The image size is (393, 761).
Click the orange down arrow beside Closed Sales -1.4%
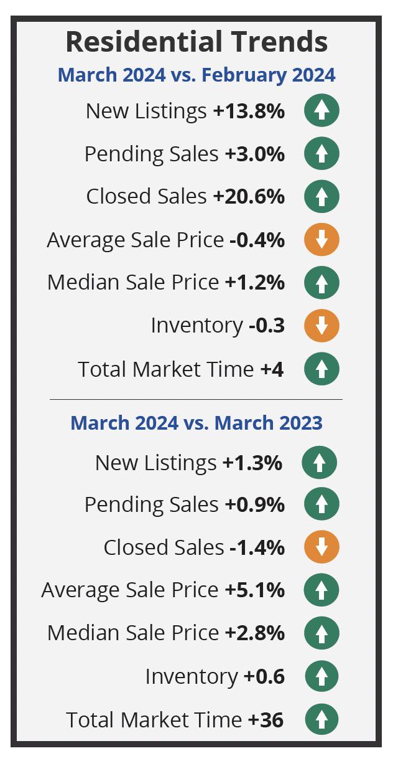coord(321,547)
